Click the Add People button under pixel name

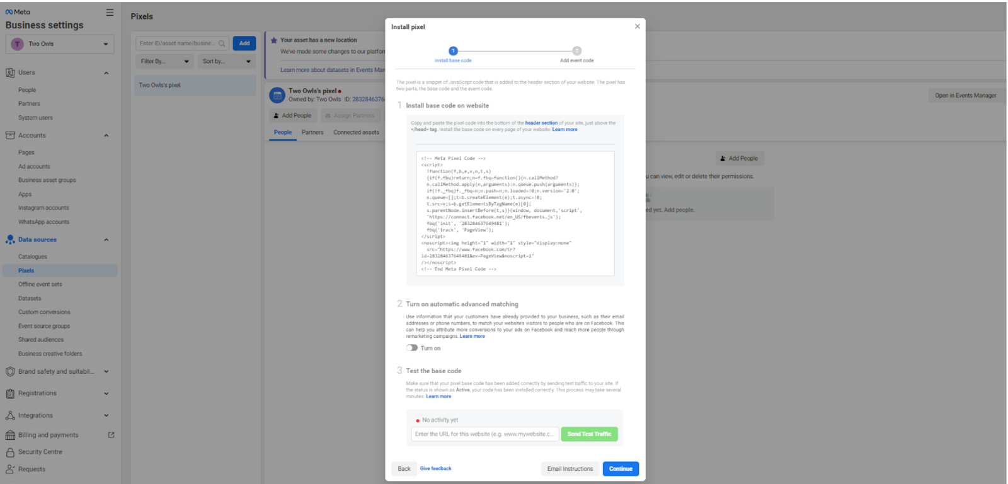pos(293,116)
